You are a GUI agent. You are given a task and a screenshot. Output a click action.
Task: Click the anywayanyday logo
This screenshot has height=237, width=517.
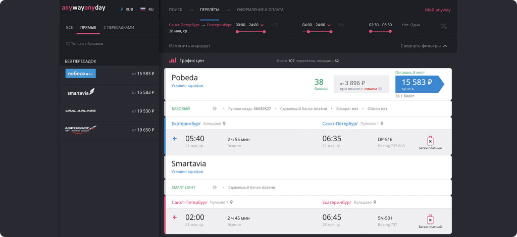[84, 8]
